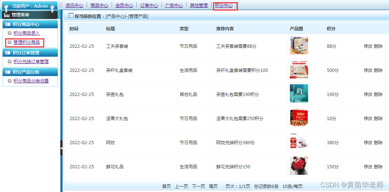Click 修改 for 阿姣

[x=368, y=142]
